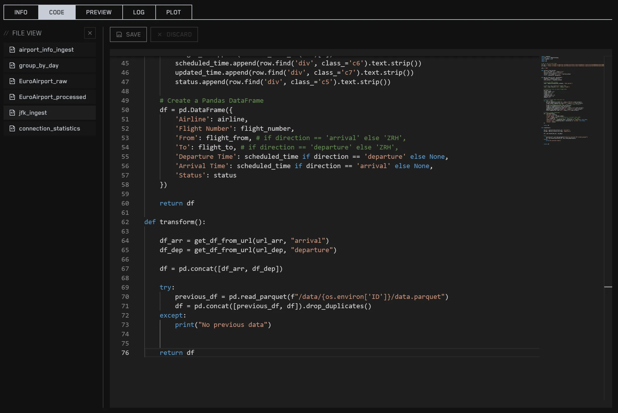Click the 'return df' on line 60
This screenshot has width=618, height=413.
177,203
